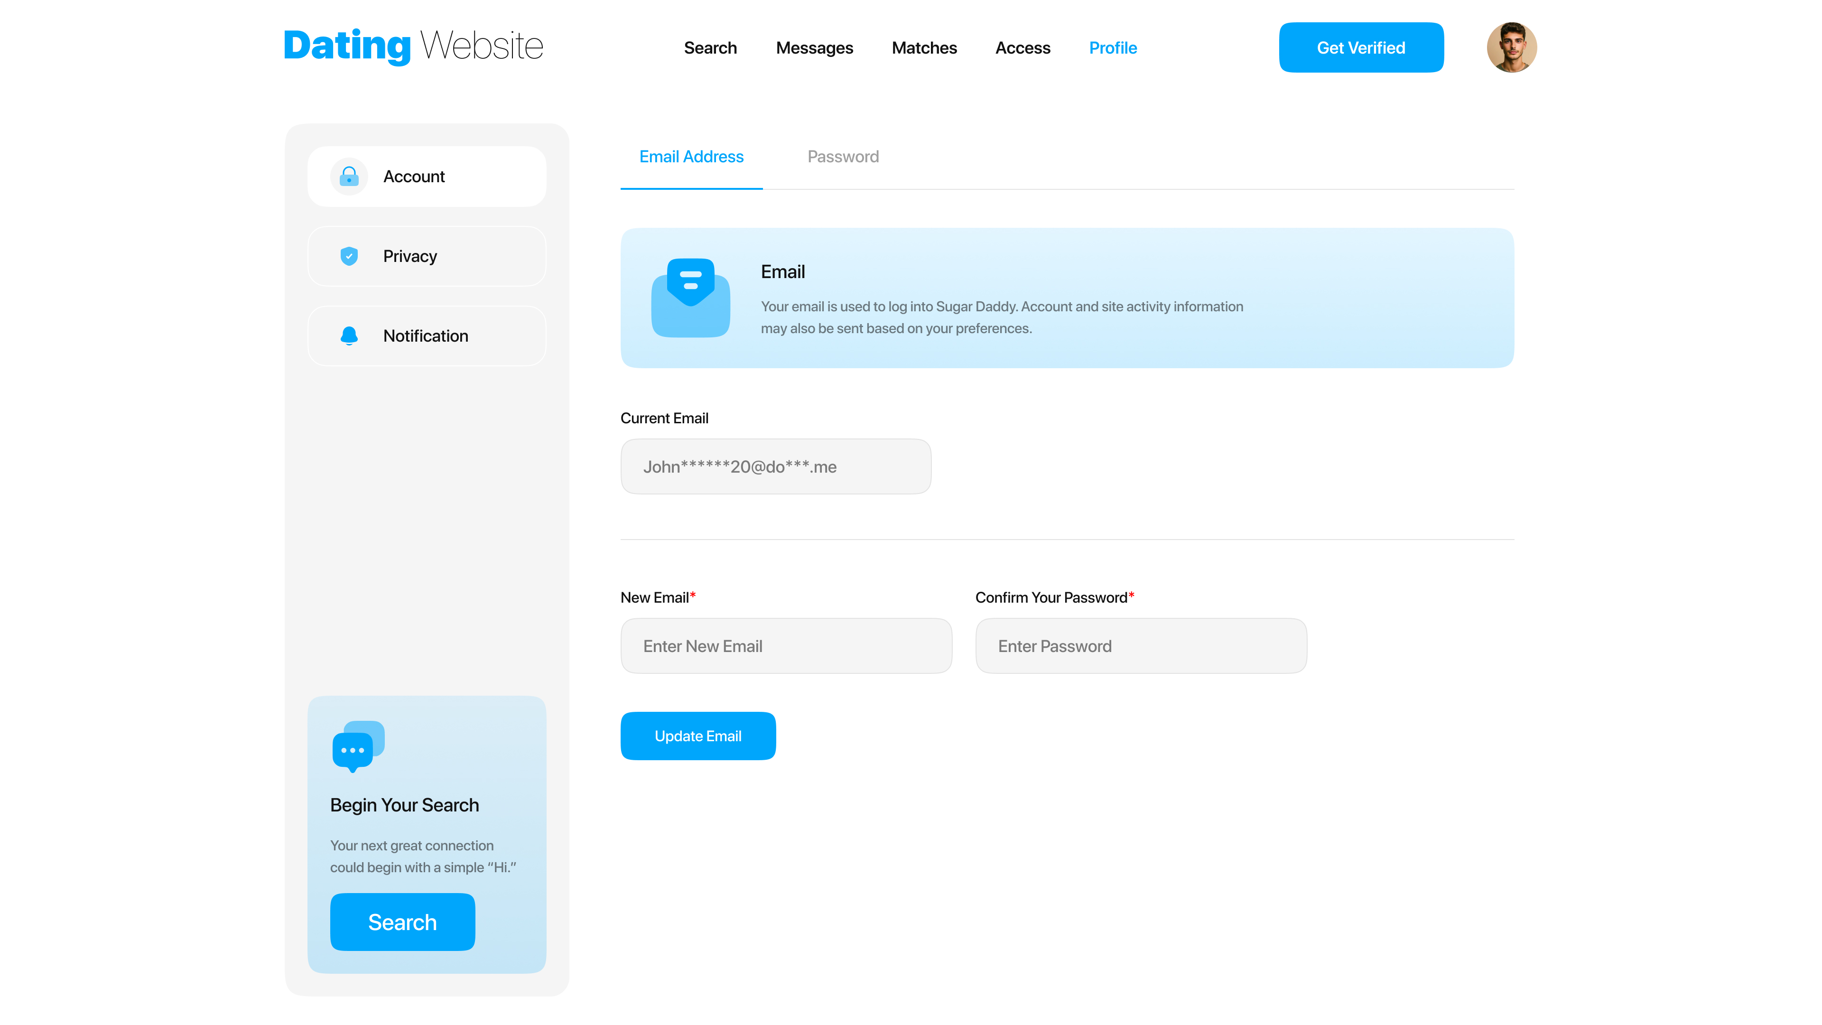Open the user profile avatar
This screenshot has height=1025, width=1822.
tap(1511, 47)
